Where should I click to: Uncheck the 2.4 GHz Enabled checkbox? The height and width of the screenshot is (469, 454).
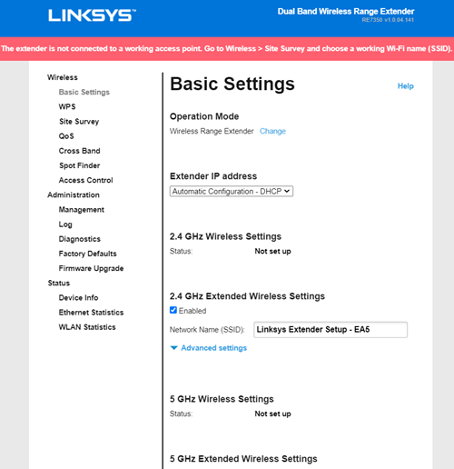tap(173, 310)
